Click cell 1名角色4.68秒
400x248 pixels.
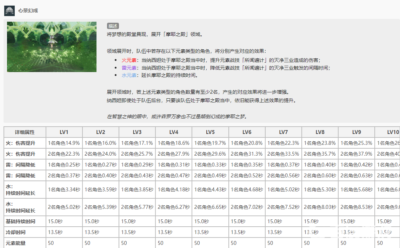[x=247, y=190]
